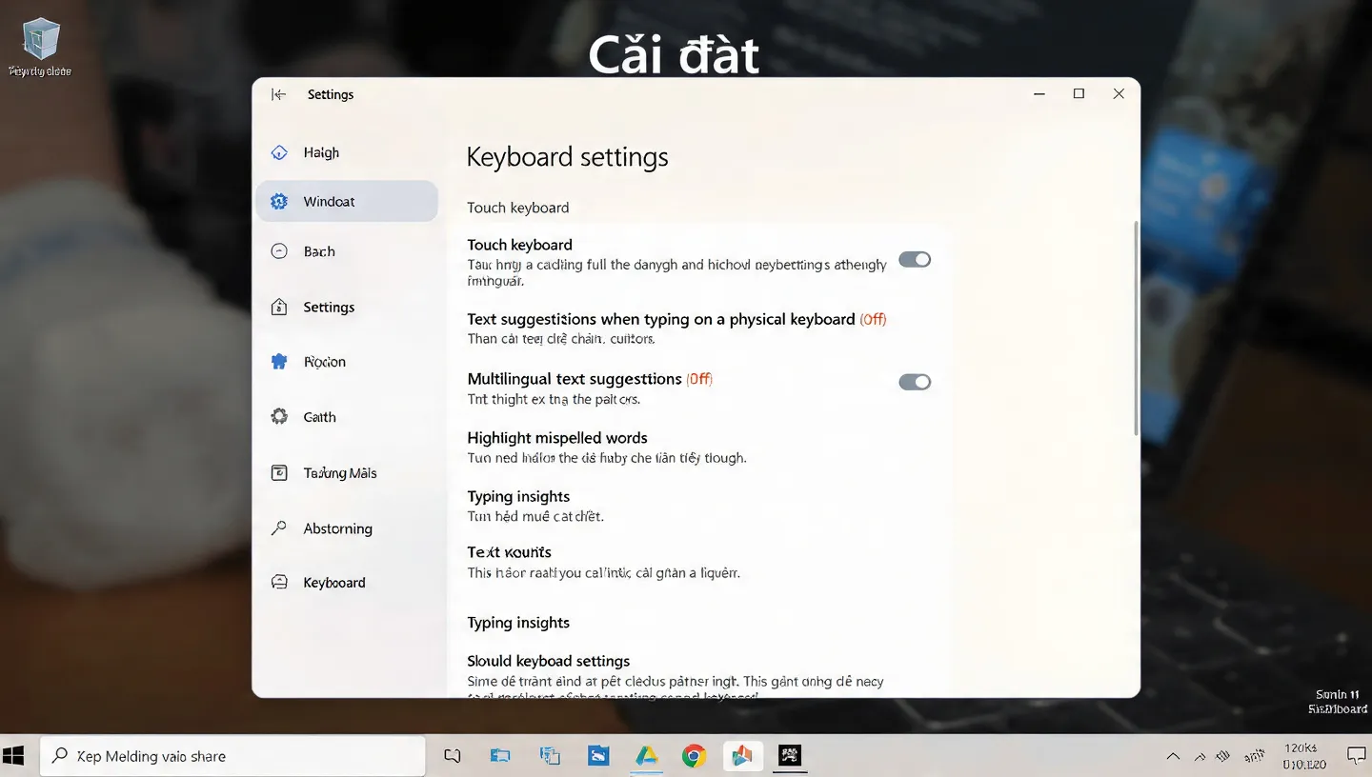This screenshot has width=1372, height=777.
Task: Open Rocion puzzle-piece icon in sidebar
Action: click(x=279, y=362)
